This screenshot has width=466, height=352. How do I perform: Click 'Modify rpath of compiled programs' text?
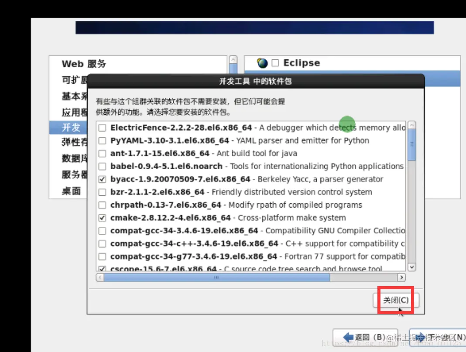295,205
